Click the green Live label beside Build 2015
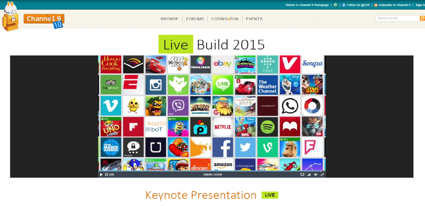The image size is (425, 206). [176, 44]
